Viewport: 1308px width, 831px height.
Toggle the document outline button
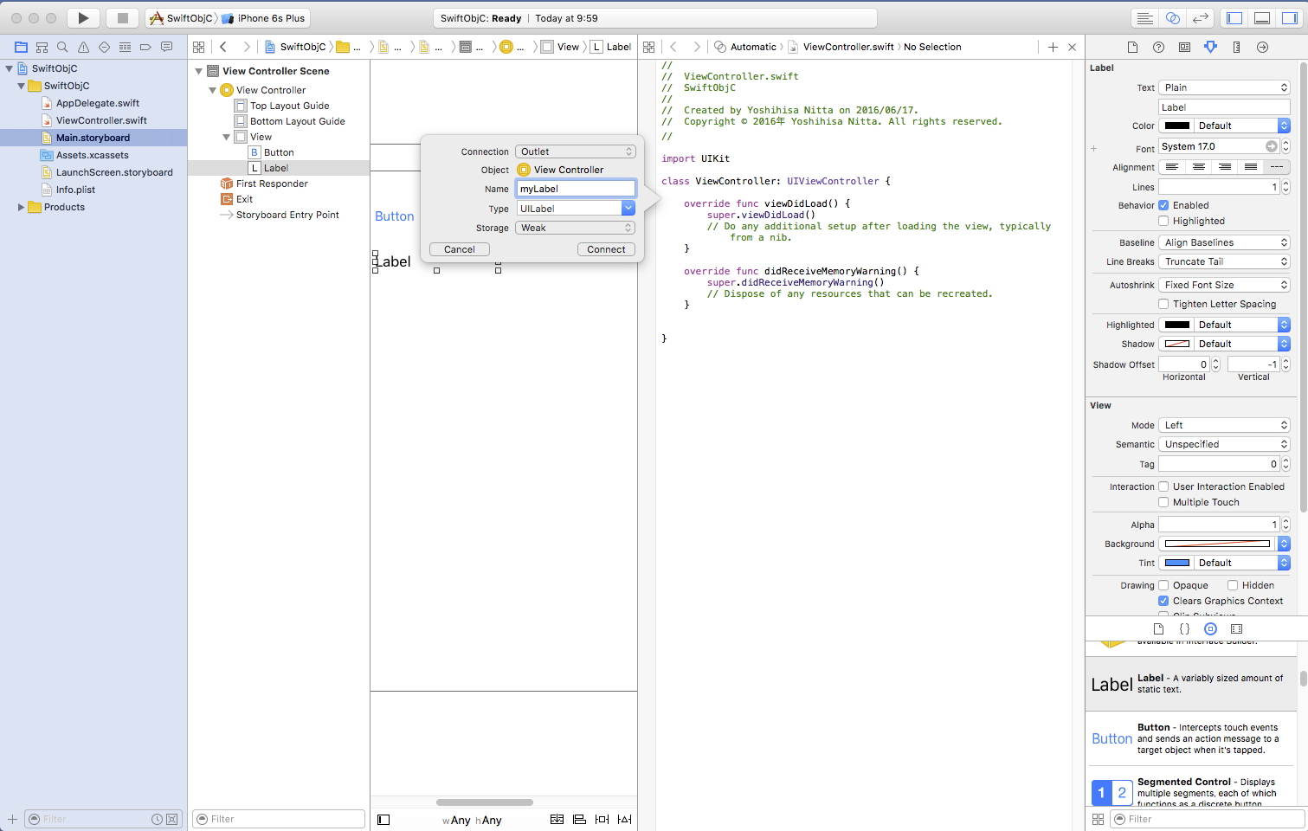pos(383,820)
